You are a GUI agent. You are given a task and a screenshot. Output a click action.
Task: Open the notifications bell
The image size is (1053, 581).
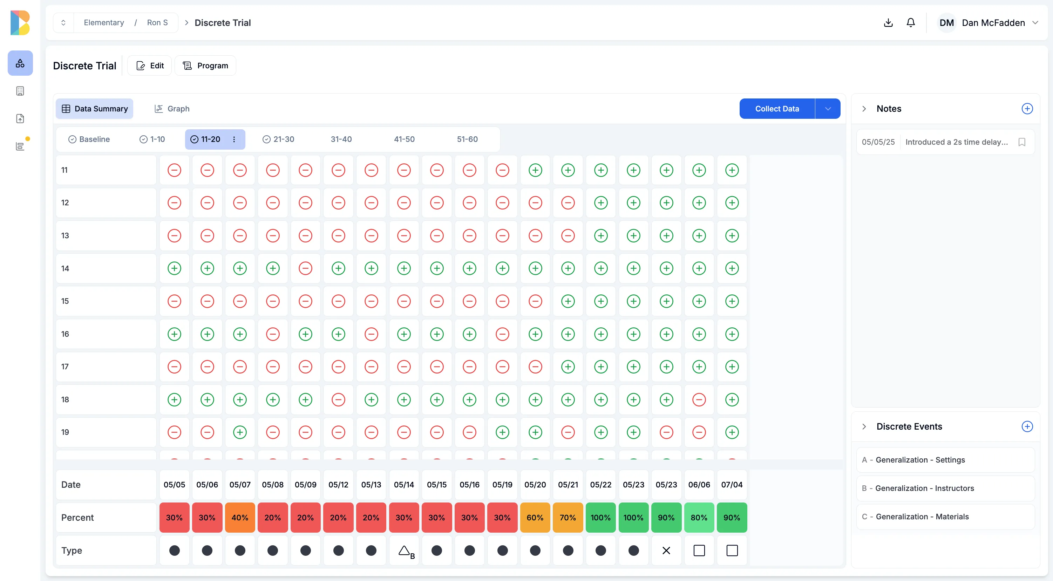coord(910,23)
